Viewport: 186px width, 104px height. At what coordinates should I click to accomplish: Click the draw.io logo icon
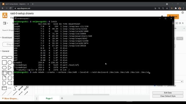[5, 15]
